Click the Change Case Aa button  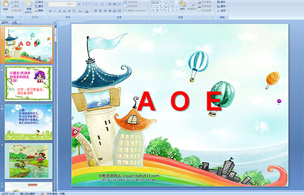click(x=80, y=11)
